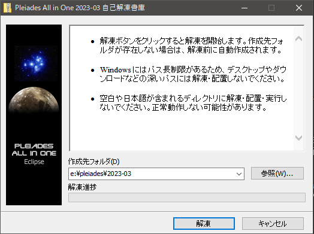This screenshot has width=314, height=234.
Task: Click the scroll up arrow in instructions
Action: click(298, 38)
